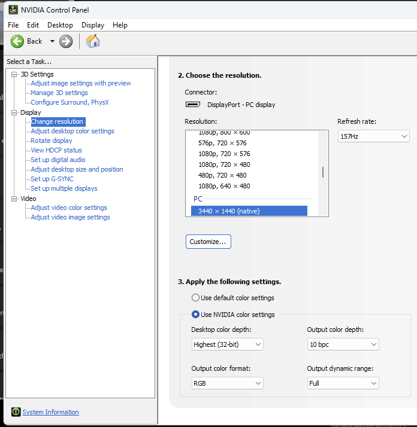Image resolution: width=417 pixels, height=427 pixels.
Task: Open the File menu
Action: [13, 25]
